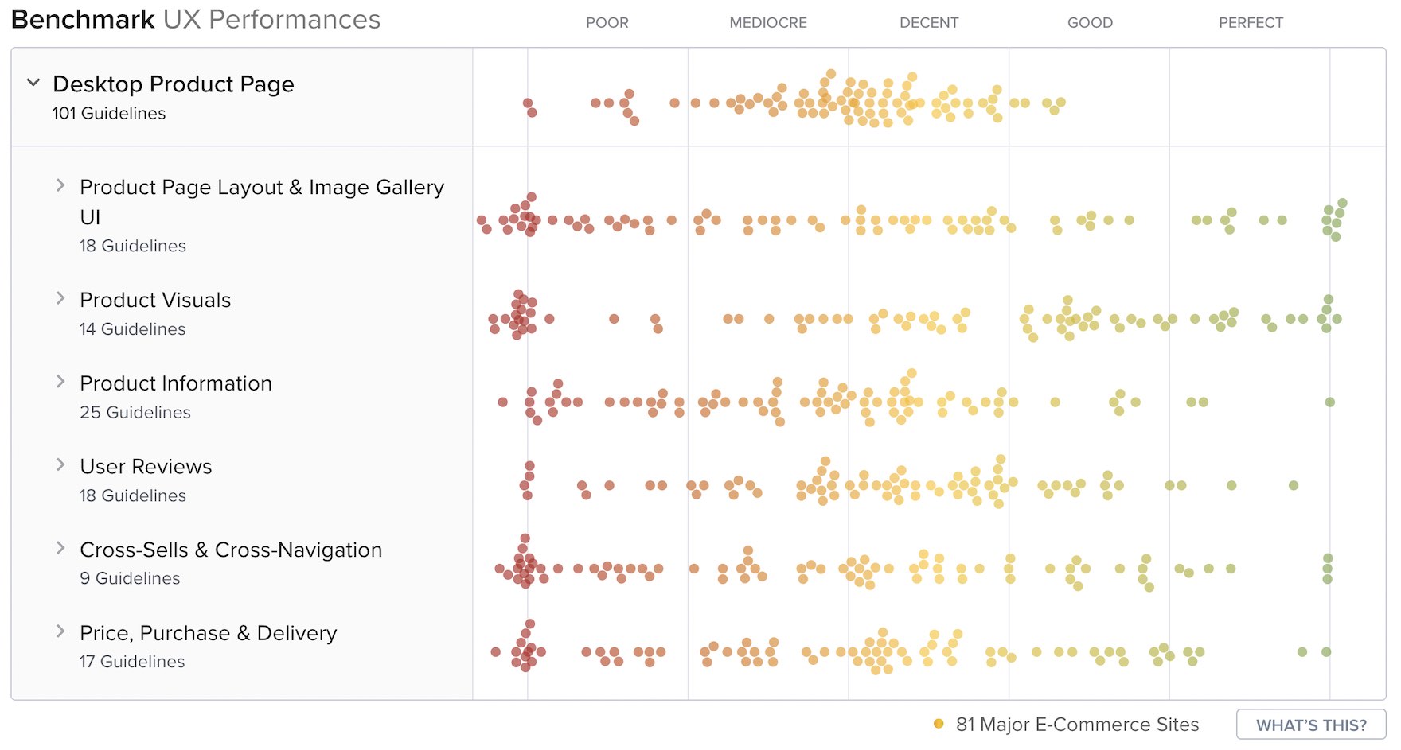Click the PERFECT column header
The image size is (1401, 750).
1251,23
